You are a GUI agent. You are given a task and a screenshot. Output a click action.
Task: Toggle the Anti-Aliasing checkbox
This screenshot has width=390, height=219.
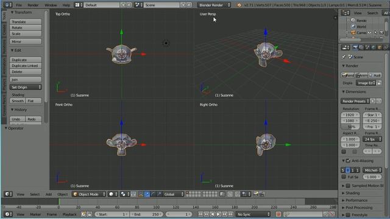point(348,161)
